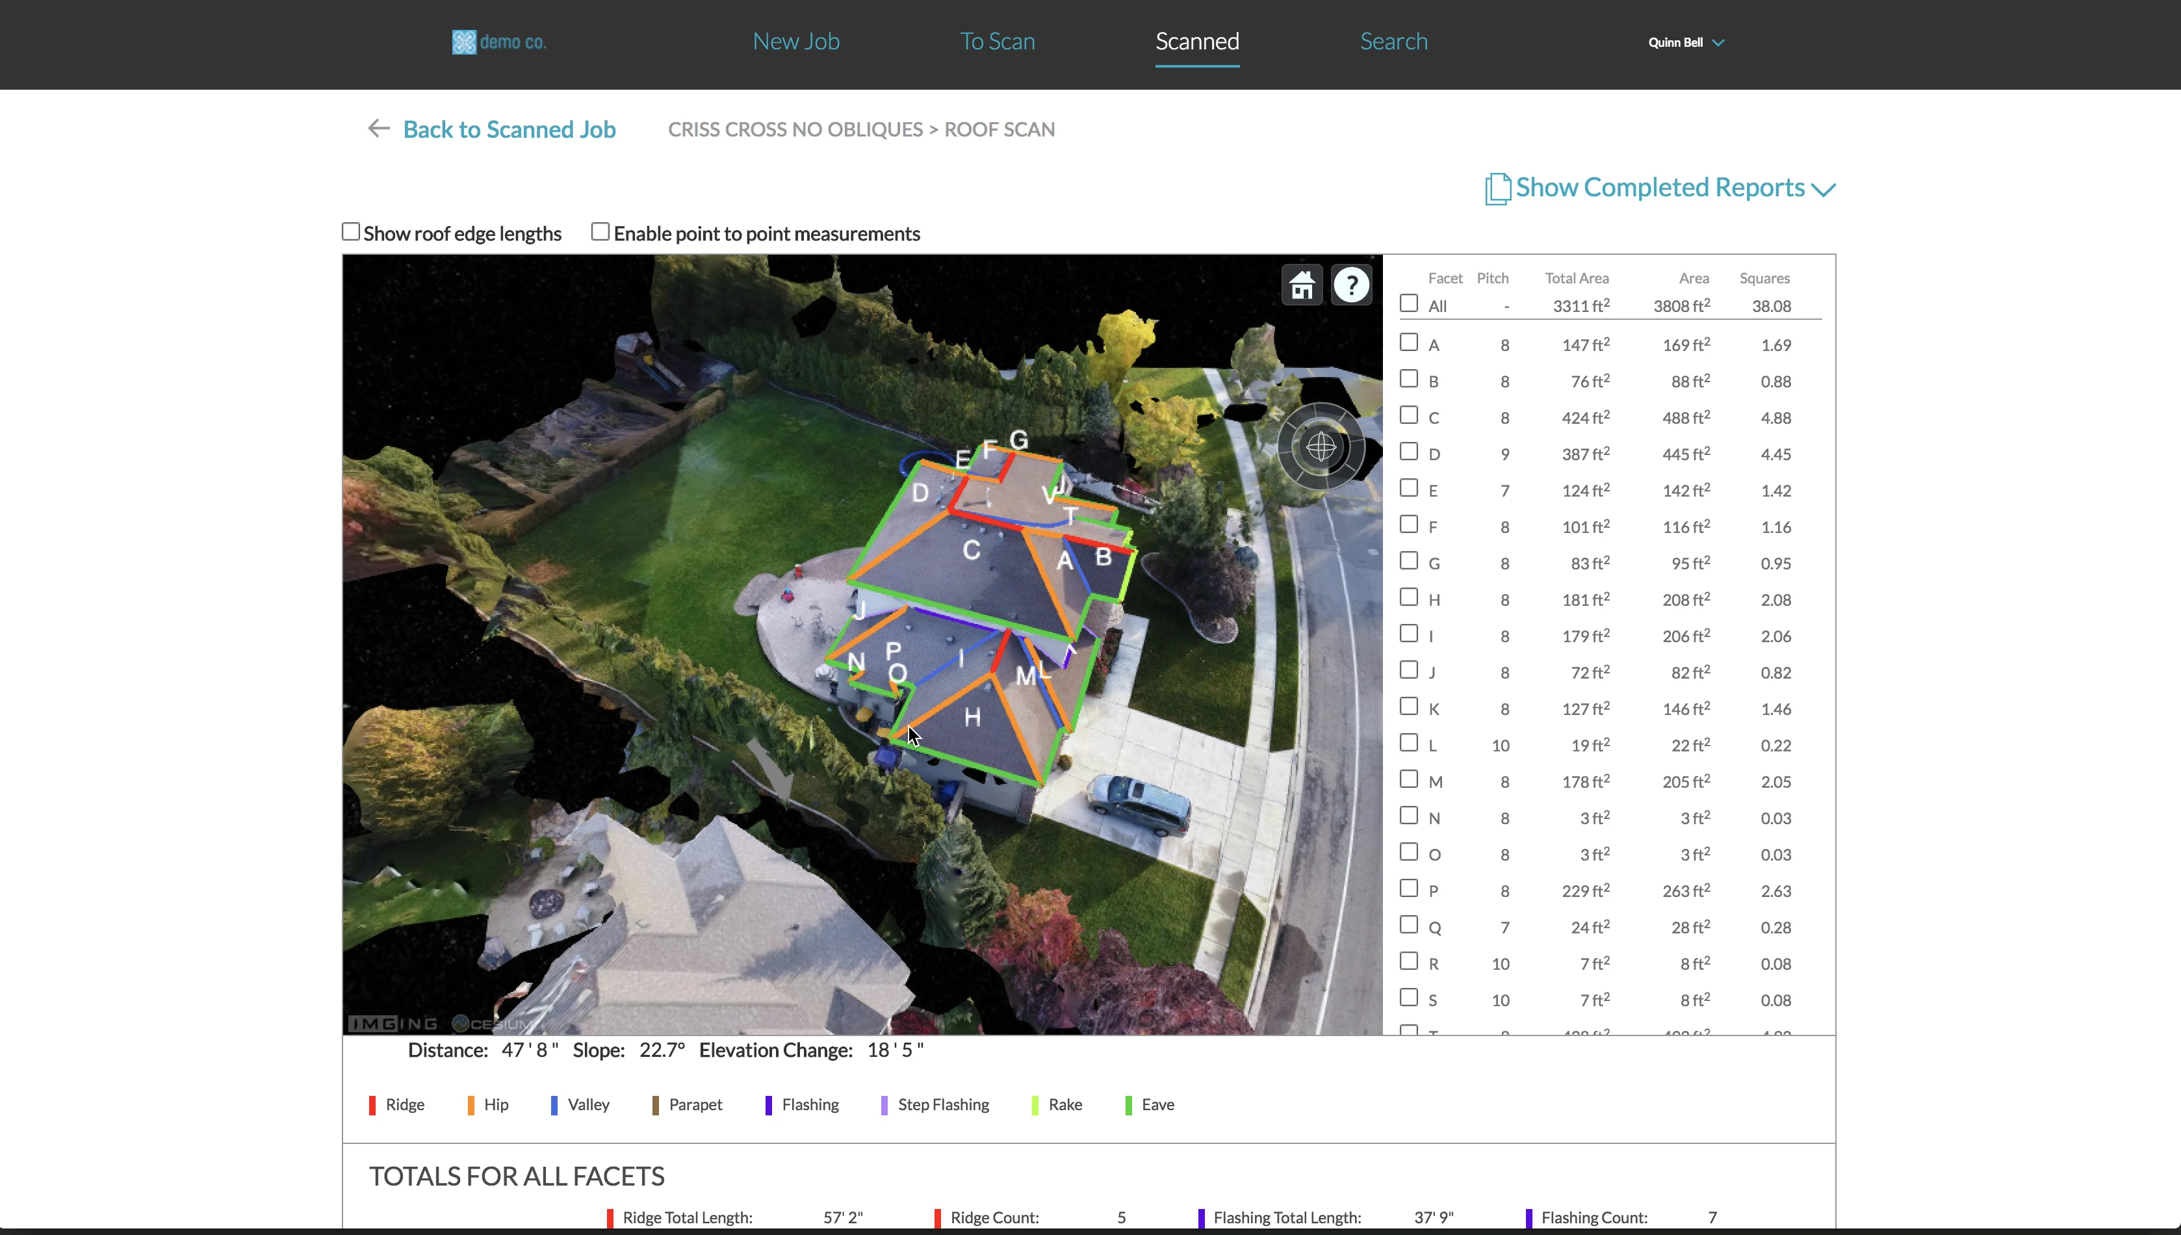Click the completed reports document icon

pos(1497,188)
